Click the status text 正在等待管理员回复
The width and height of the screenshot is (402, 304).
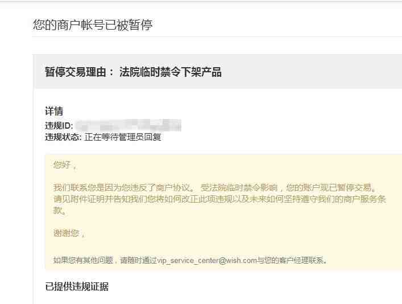(x=123, y=137)
